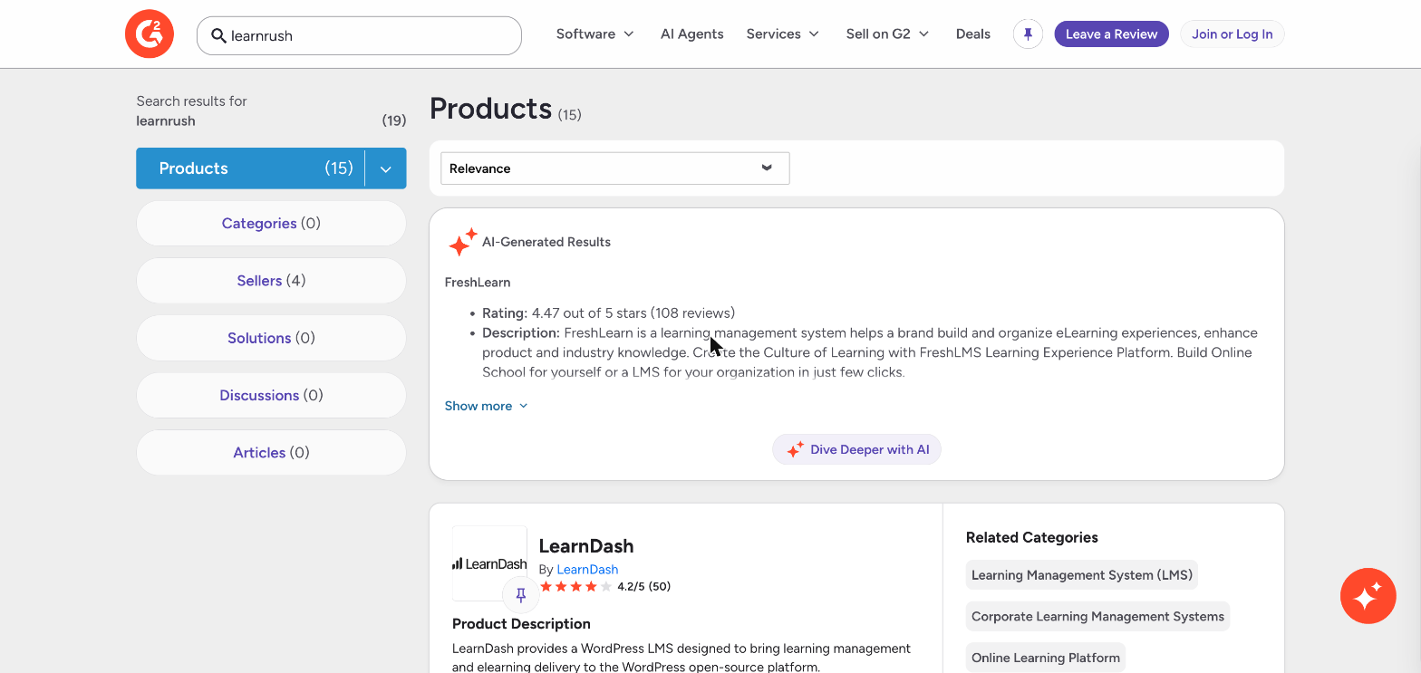Open the LearnDash seller link
1421x673 pixels.
tap(587, 570)
